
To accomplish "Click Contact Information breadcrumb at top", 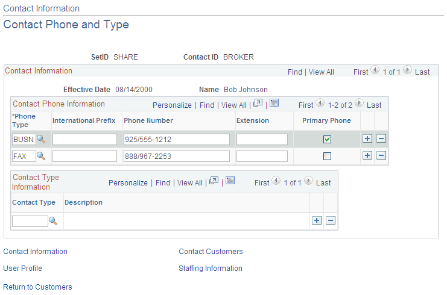I will pos(42,8).
